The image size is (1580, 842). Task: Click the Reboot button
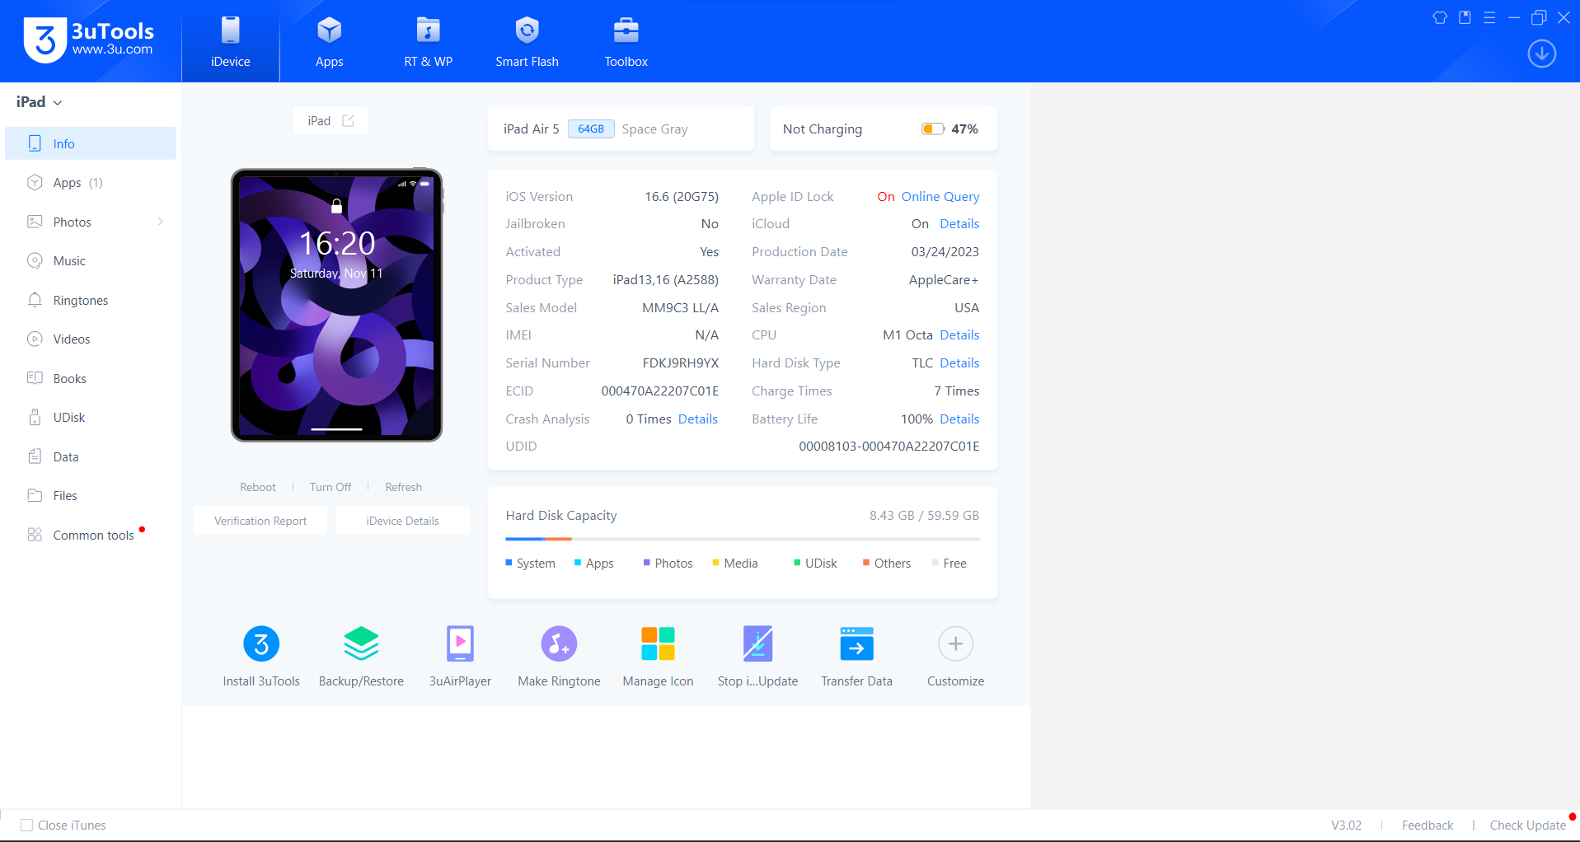tap(258, 488)
